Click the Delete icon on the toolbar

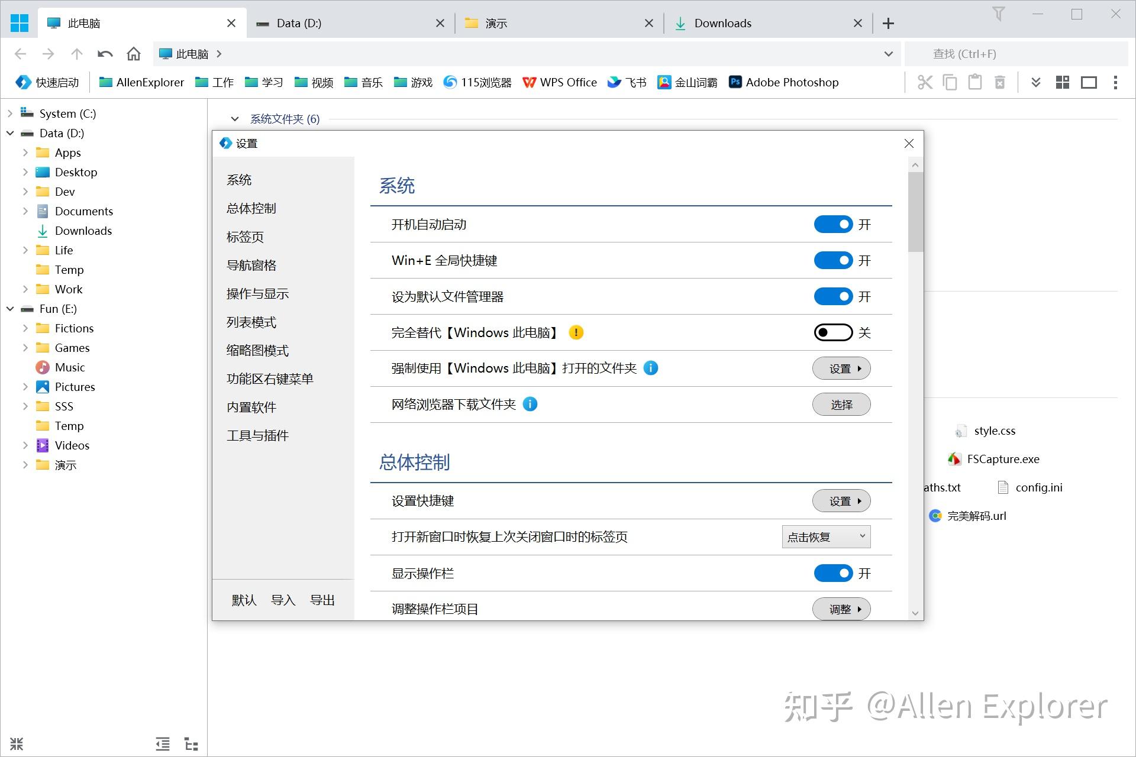tap(999, 82)
